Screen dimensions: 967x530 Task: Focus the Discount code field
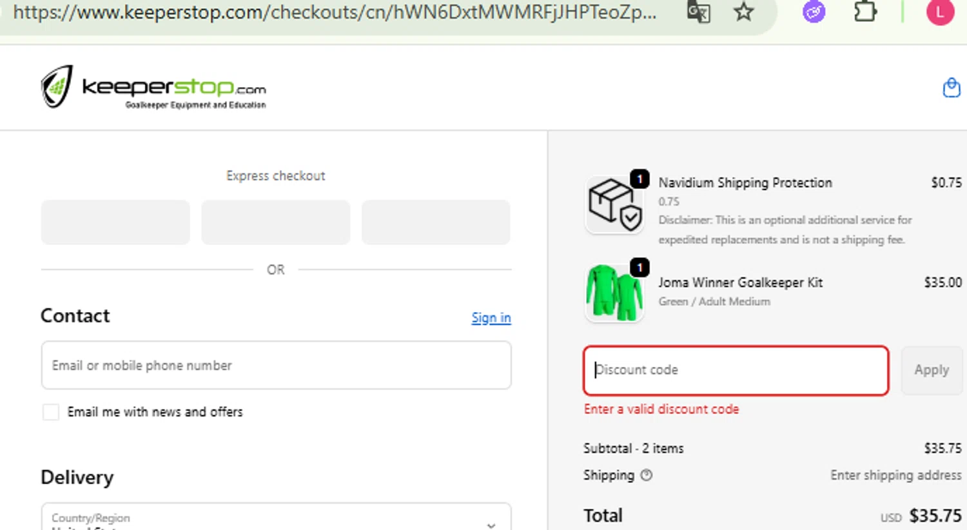[x=736, y=370]
